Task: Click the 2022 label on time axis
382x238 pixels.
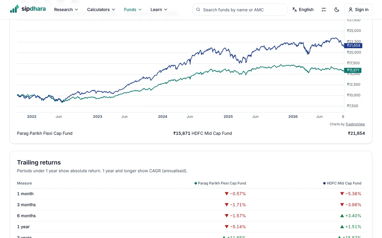Action: click(32, 116)
